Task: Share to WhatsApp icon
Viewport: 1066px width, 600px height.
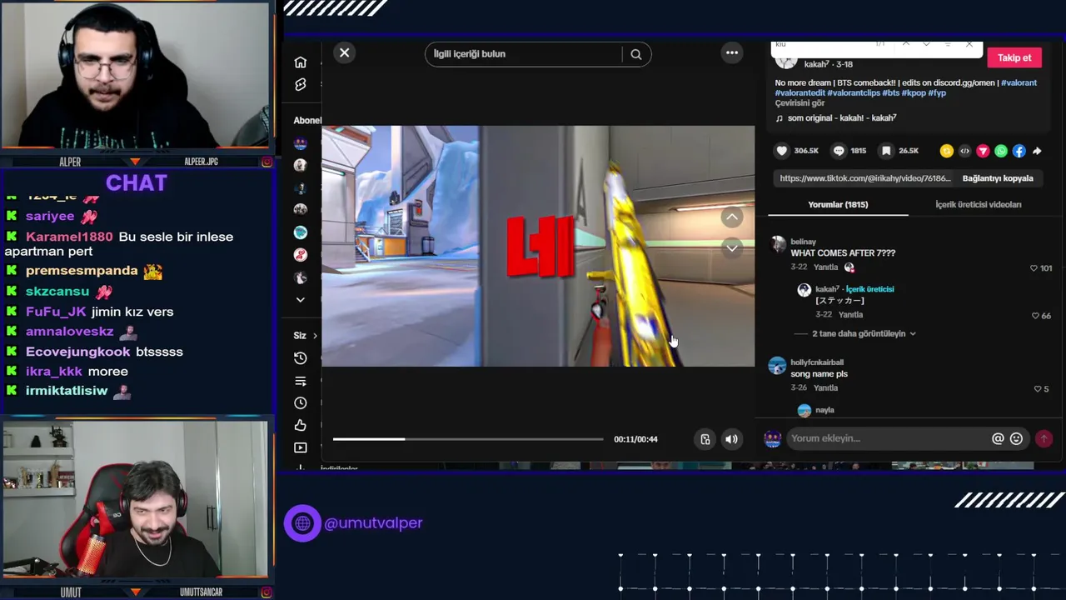Action: tap(1001, 151)
